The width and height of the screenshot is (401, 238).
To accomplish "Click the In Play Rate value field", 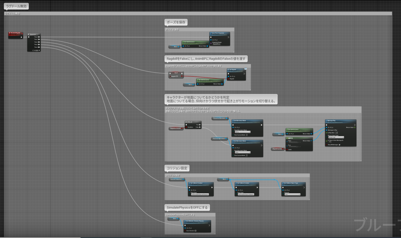I will point(337,133).
